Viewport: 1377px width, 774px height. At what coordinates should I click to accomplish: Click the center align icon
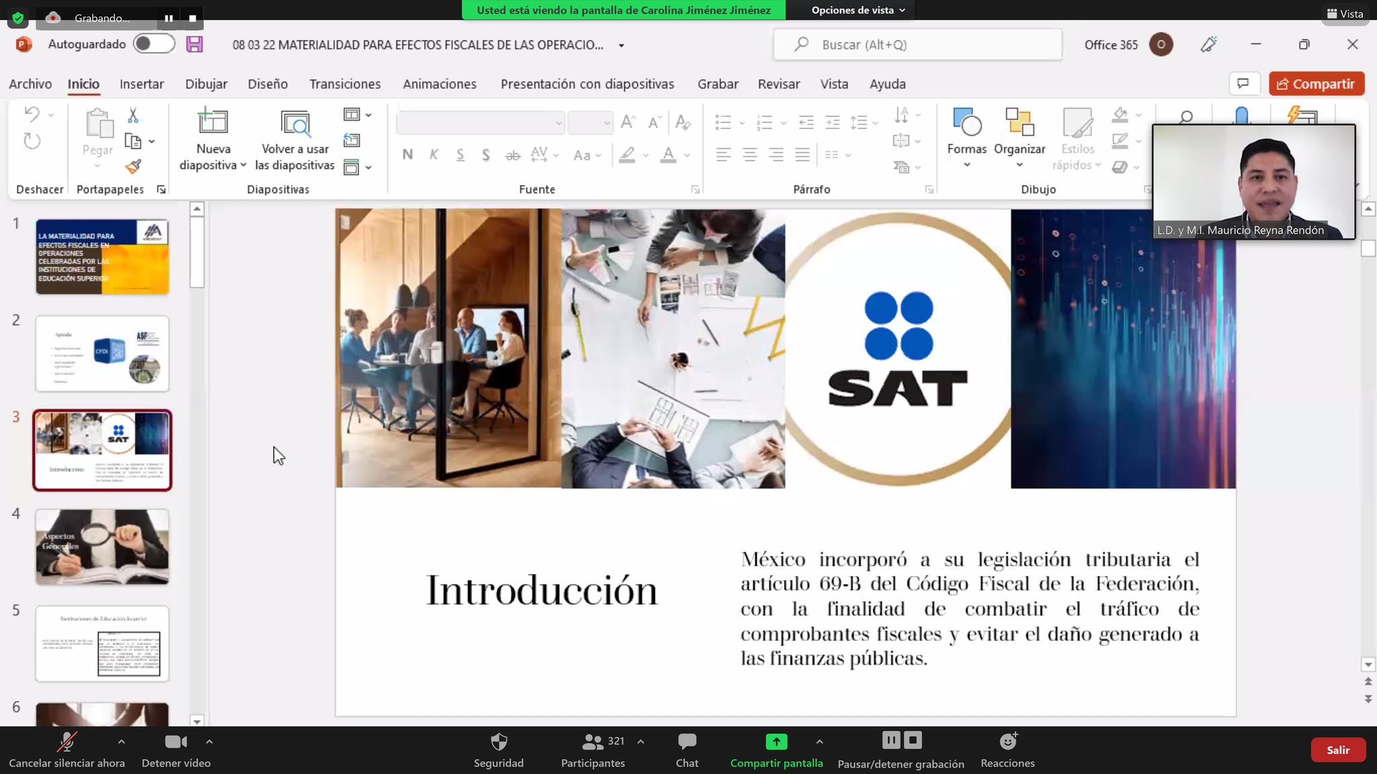click(x=750, y=155)
